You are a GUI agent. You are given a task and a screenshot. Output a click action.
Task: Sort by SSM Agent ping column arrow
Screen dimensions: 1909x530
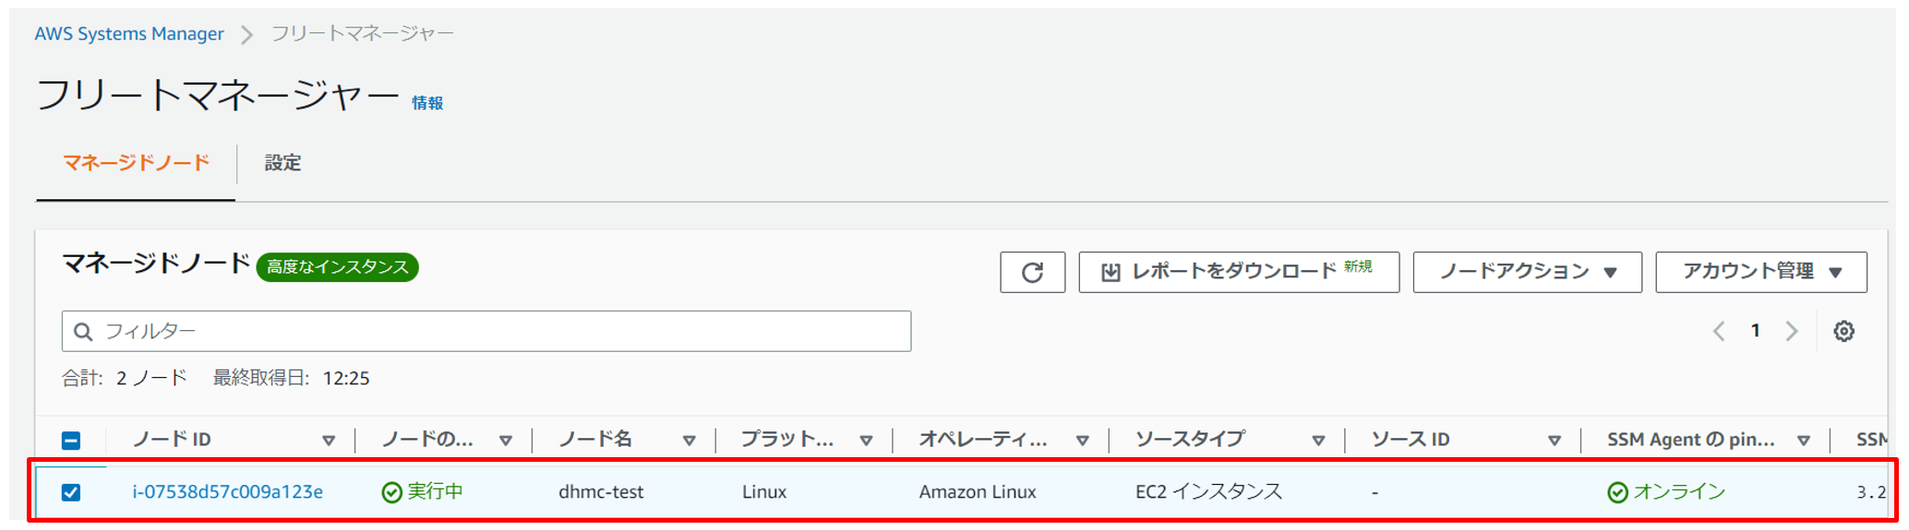(1804, 441)
